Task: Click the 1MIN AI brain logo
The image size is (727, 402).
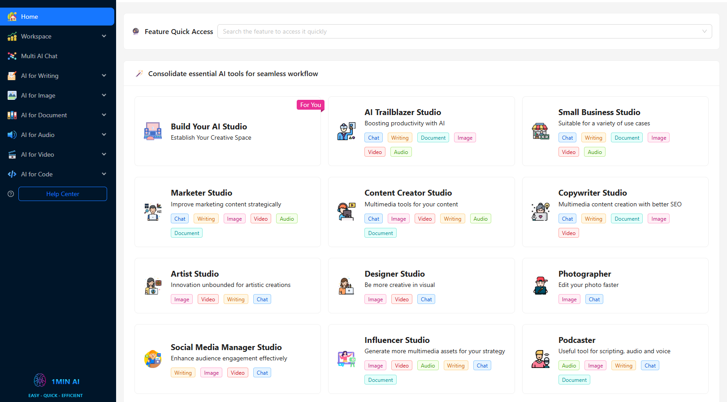Action: click(x=40, y=381)
